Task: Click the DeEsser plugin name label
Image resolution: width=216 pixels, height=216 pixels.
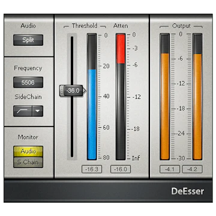Action: click(188, 191)
